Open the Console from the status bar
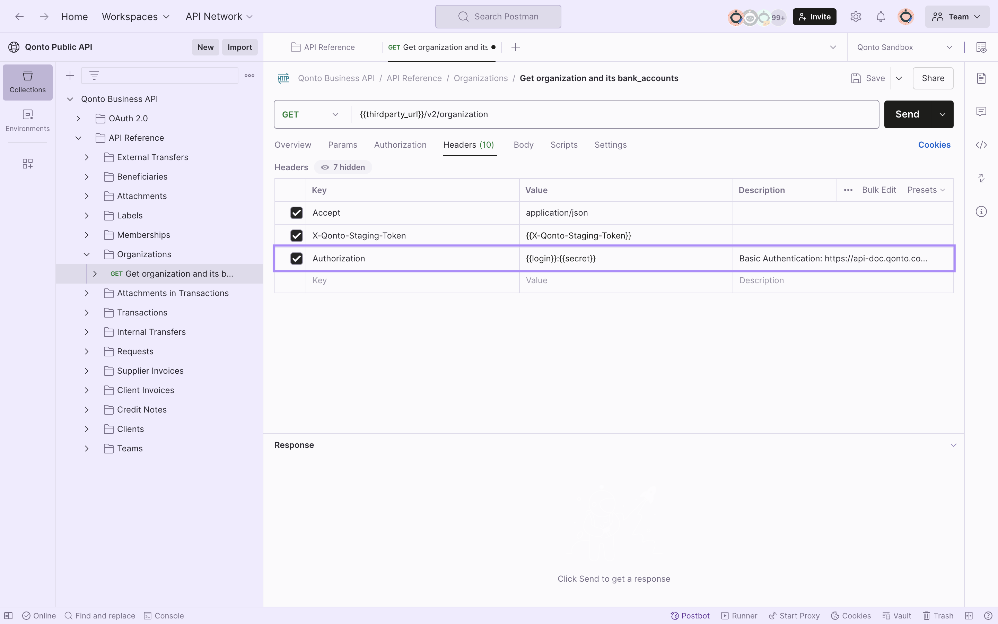Image resolution: width=998 pixels, height=624 pixels. 164,615
